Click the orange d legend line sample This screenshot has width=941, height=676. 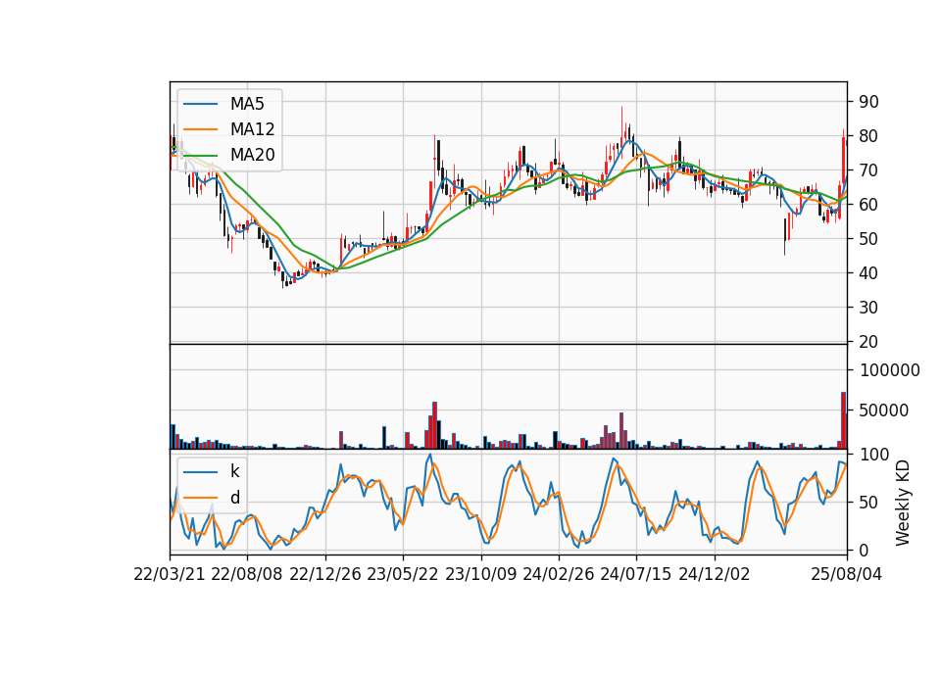coord(200,498)
